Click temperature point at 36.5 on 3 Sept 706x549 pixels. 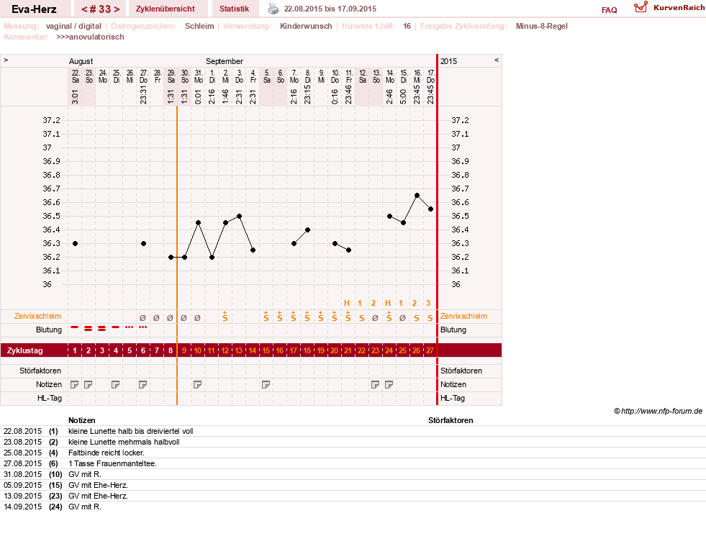(239, 216)
